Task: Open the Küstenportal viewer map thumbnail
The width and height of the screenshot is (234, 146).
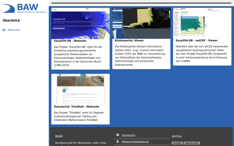Action: tap(141, 23)
